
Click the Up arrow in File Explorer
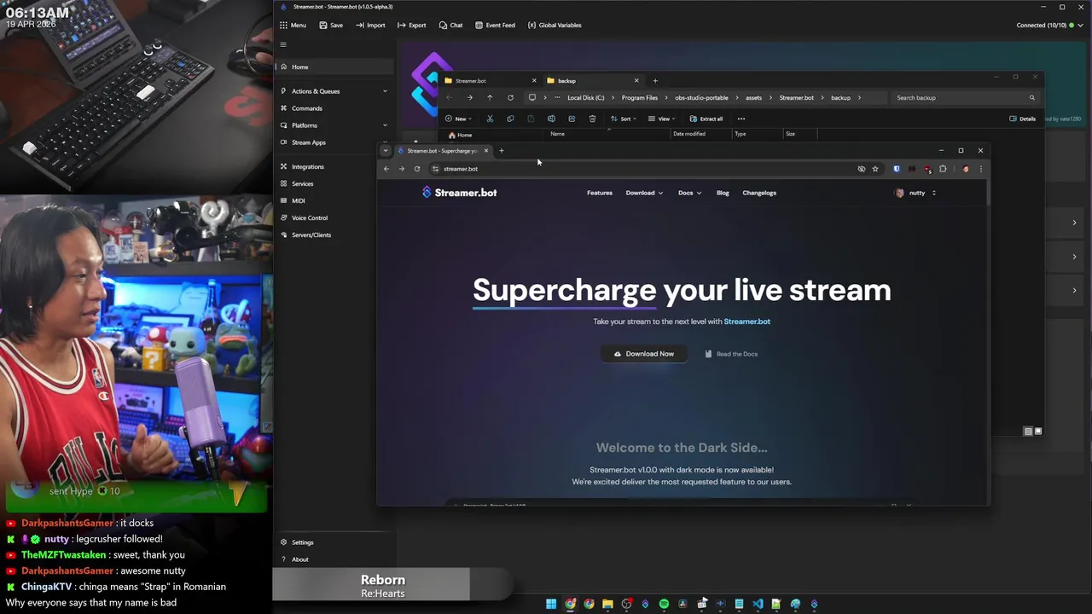490,97
